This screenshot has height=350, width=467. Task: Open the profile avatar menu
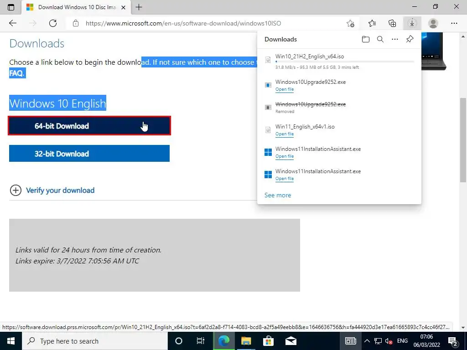[433, 23]
